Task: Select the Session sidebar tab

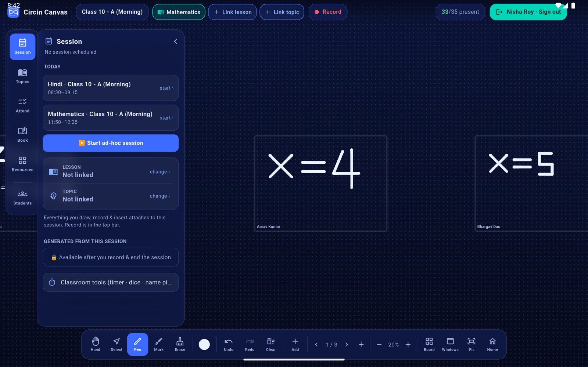Action: click(x=22, y=47)
